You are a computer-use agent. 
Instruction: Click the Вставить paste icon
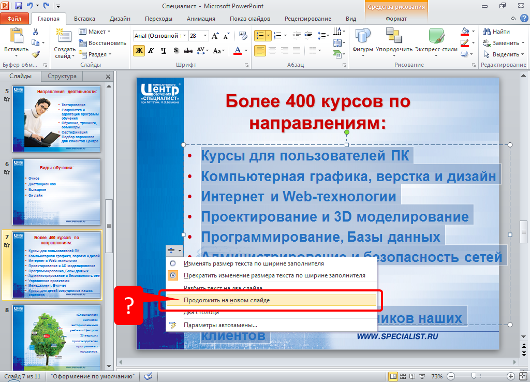click(17, 36)
